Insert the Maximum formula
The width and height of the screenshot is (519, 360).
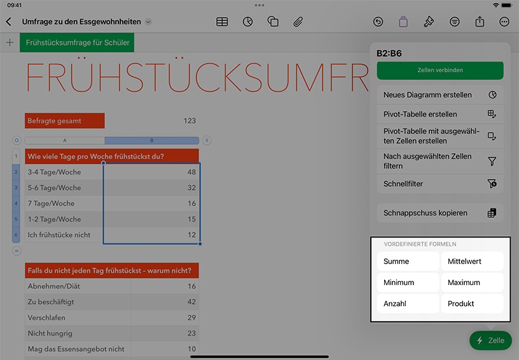tap(473, 283)
